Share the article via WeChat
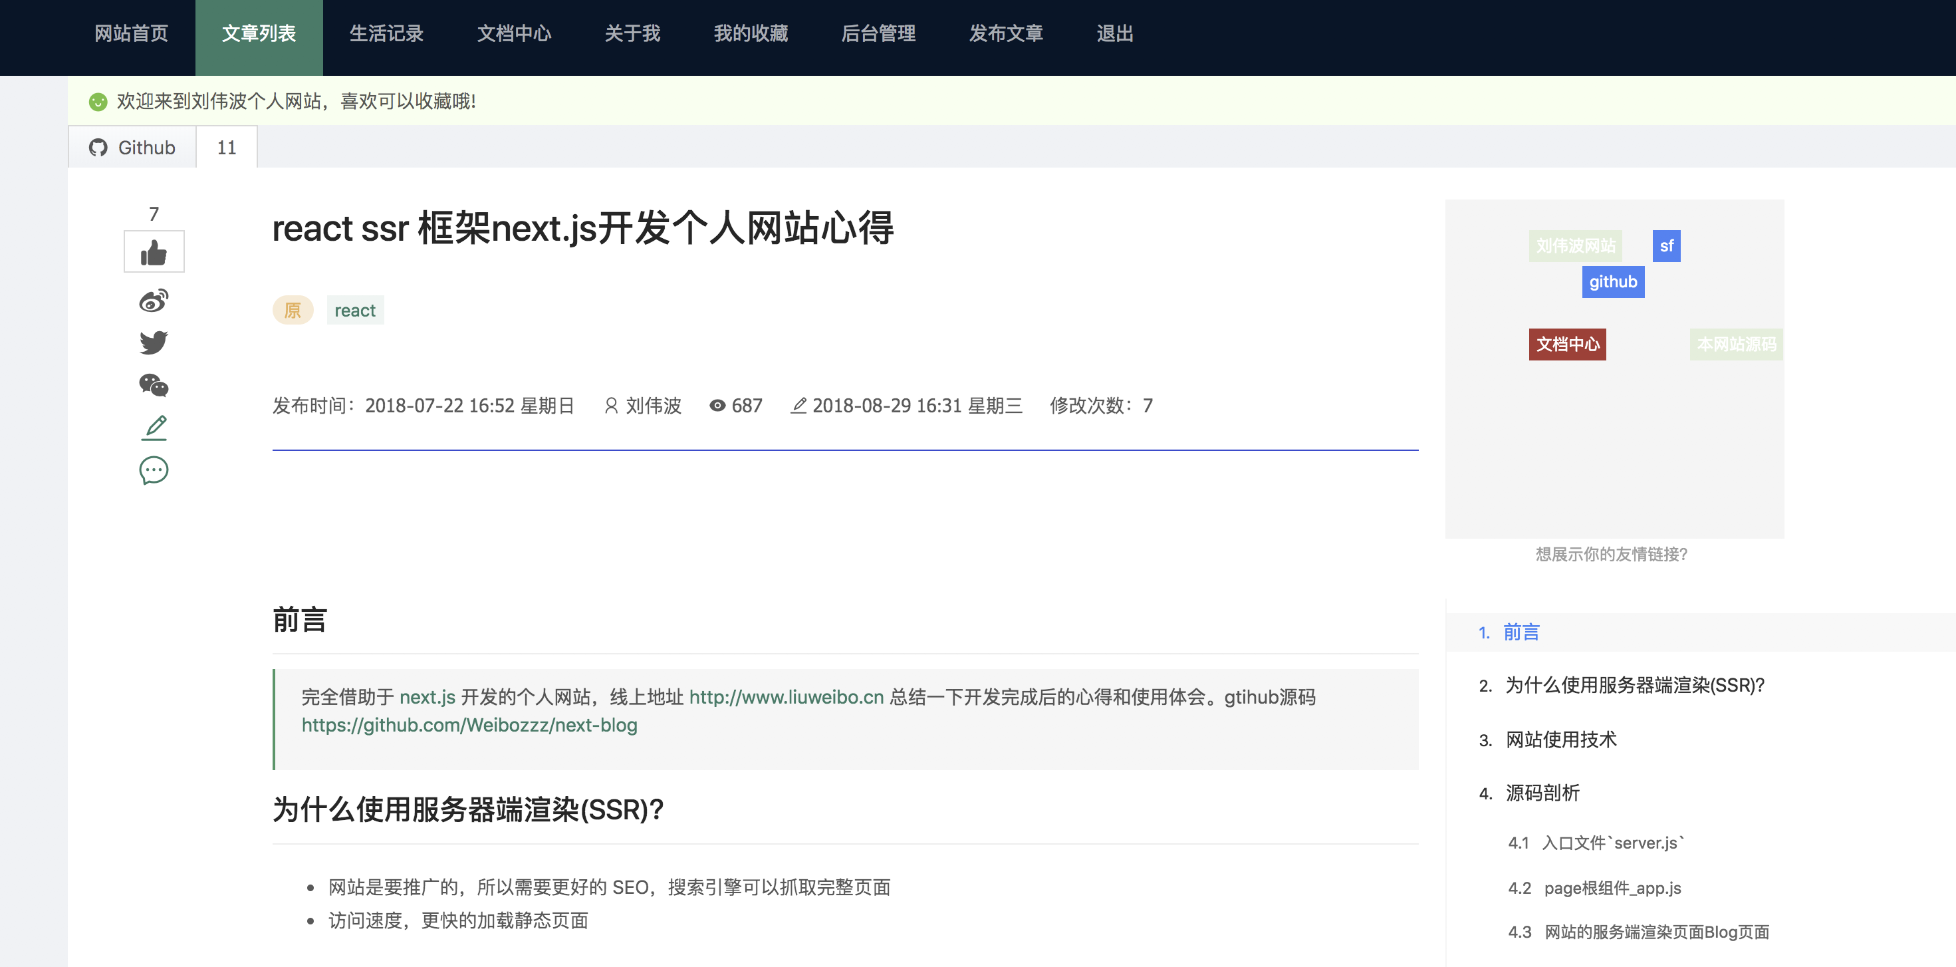The width and height of the screenshot is (1956, 967). coord(154,385)
